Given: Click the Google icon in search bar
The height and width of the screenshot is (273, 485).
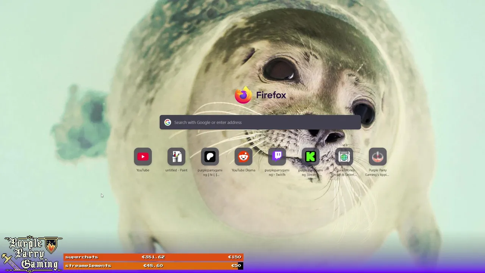Looking at the screenshot, I should 167,122.
